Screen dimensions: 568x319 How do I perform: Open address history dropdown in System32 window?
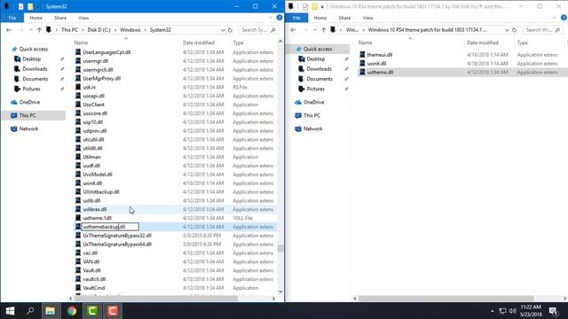[223, 30]
